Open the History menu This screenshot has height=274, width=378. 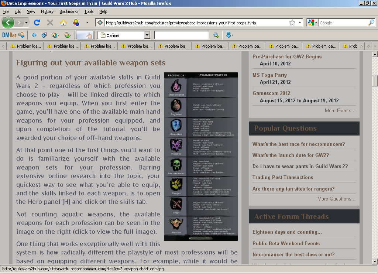47,11
